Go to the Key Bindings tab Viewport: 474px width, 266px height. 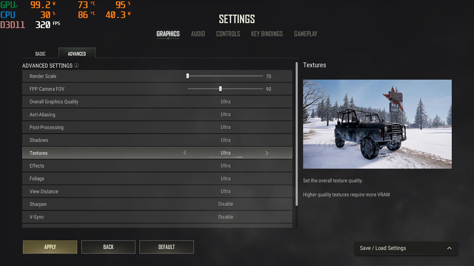coord(267,34)
